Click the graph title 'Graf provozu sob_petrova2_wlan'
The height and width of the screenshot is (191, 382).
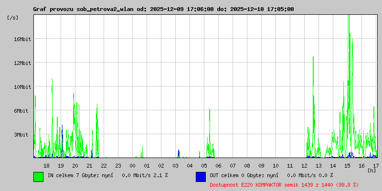[x=83, y=9]
